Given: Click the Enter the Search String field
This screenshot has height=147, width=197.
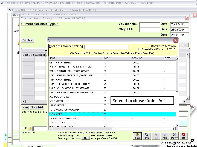Looking at the screenshot, I should (106, 47).
